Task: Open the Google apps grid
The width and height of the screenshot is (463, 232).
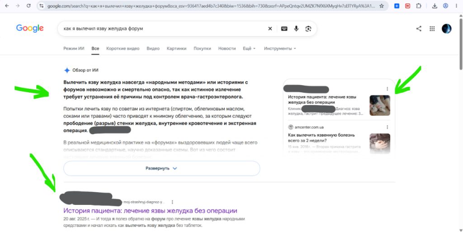Action: point(432,28)
